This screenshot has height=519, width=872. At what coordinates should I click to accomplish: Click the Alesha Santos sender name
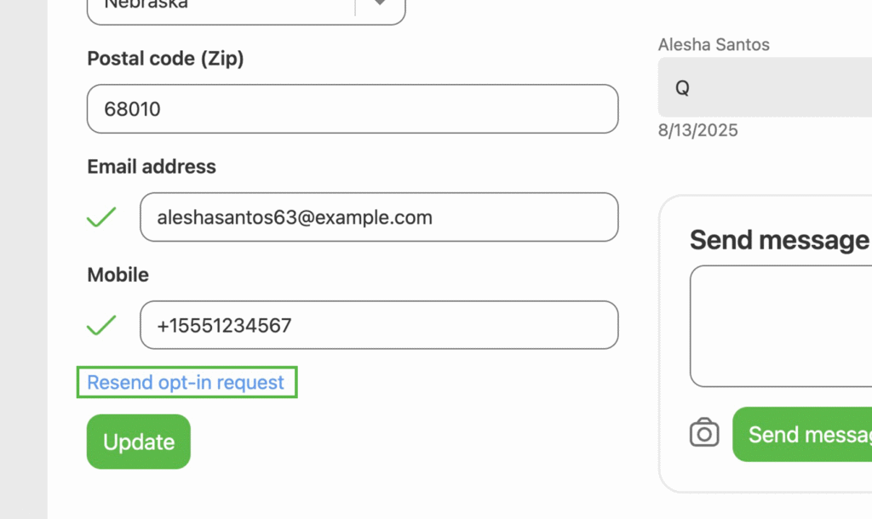(x=714, y=44)
